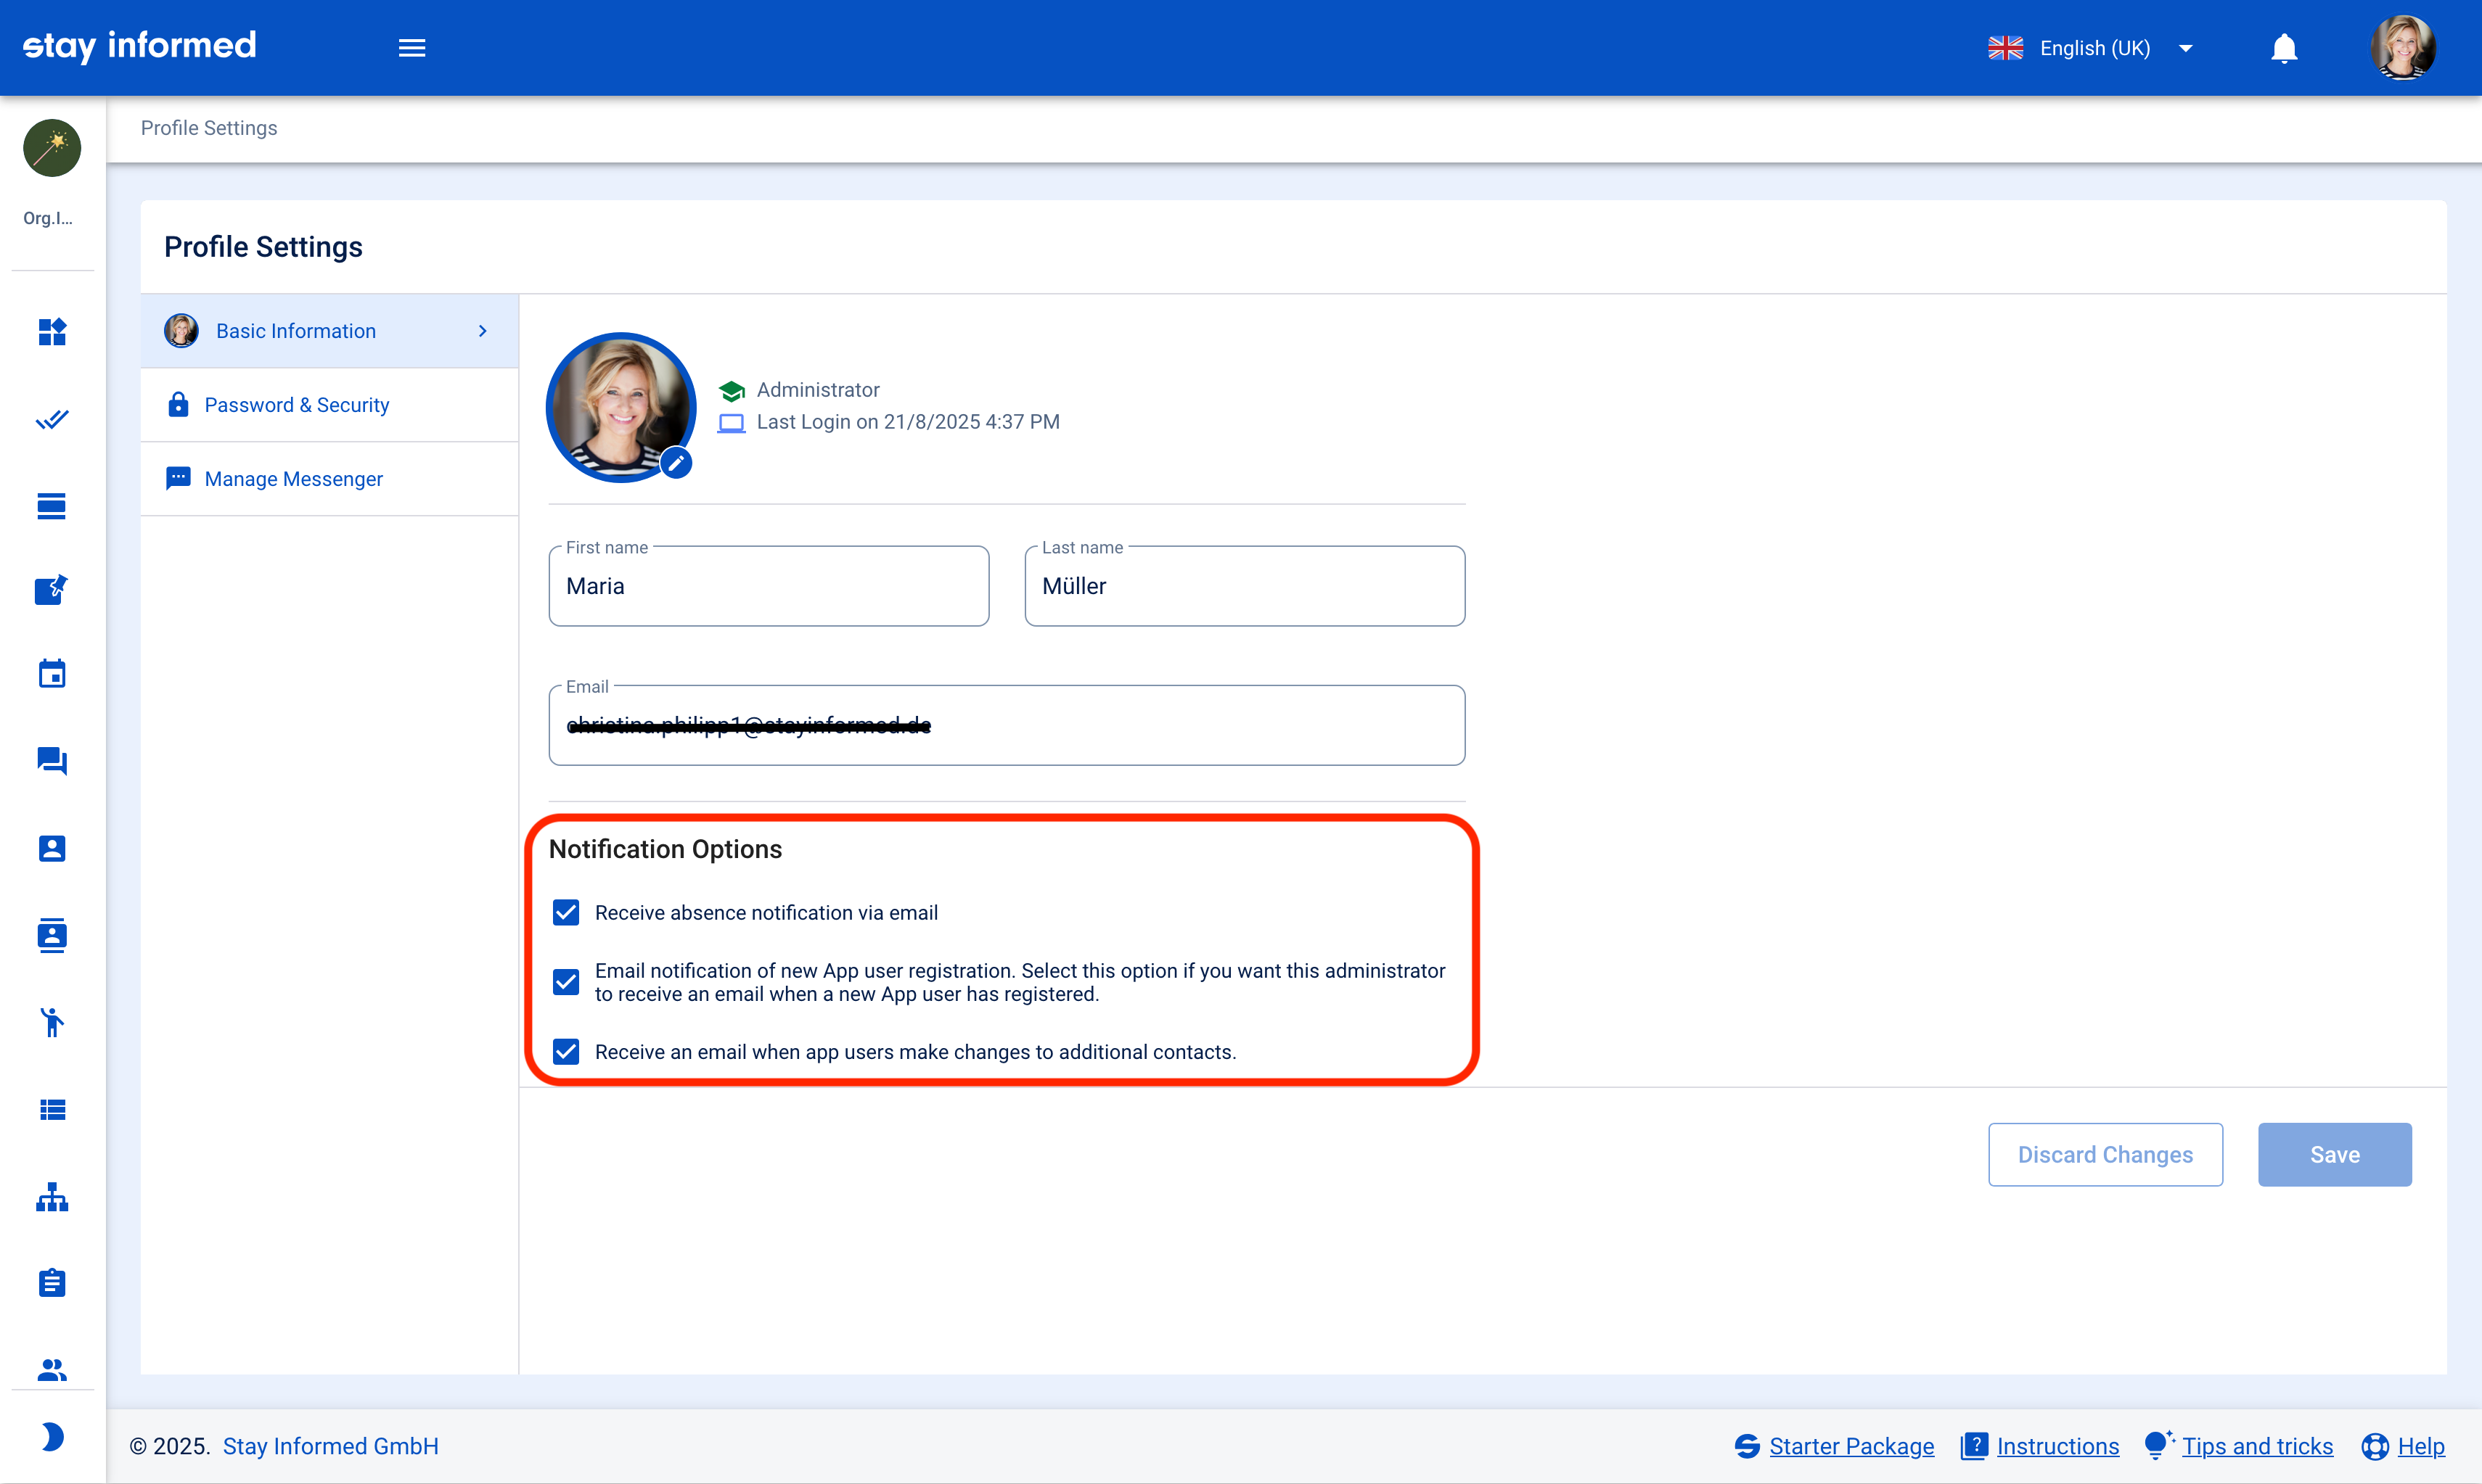
Task: Edit the profile picture with the pencil icon
Action: click(x=677, y=463)
